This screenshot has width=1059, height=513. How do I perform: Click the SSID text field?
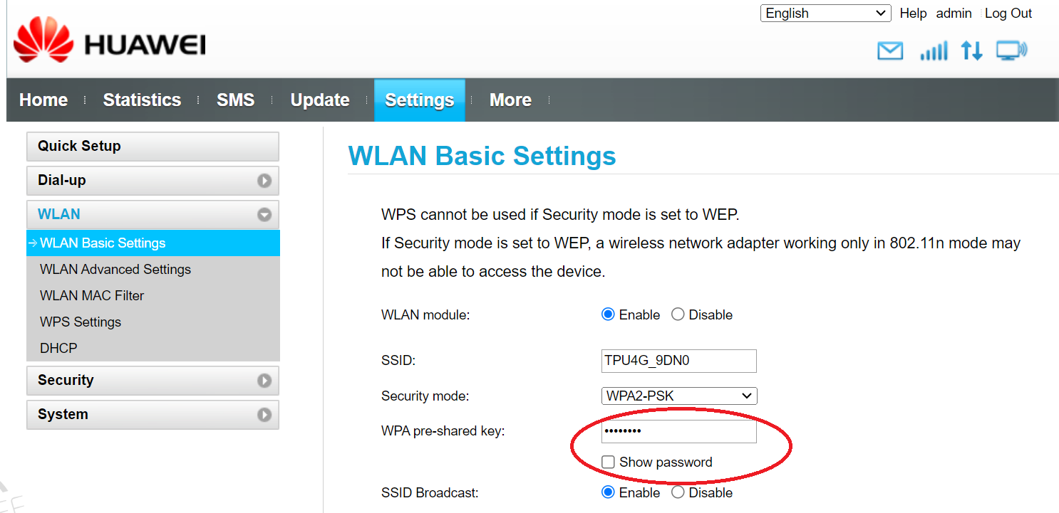click(678, 361)
